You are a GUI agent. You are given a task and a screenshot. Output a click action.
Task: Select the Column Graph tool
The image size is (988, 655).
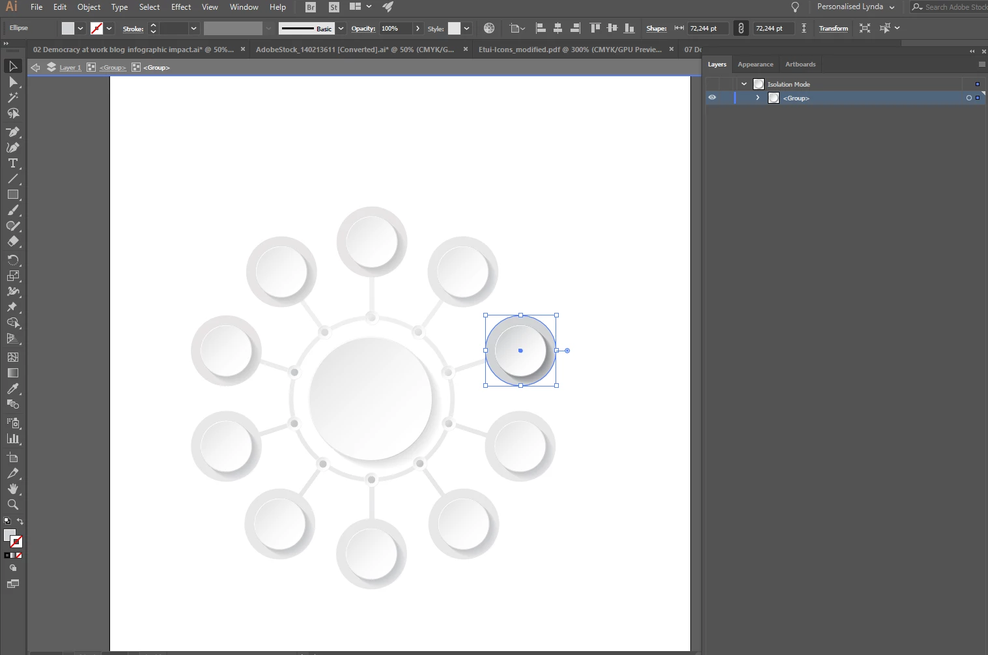(13, 439)
